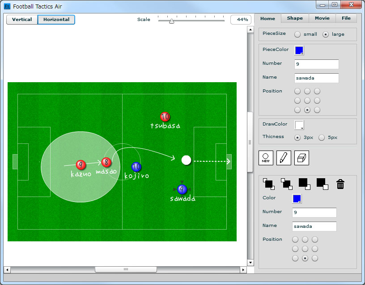Switch to Vertical pitch orientation
Viewport: 365px width, 285px height.
(21, 20)
